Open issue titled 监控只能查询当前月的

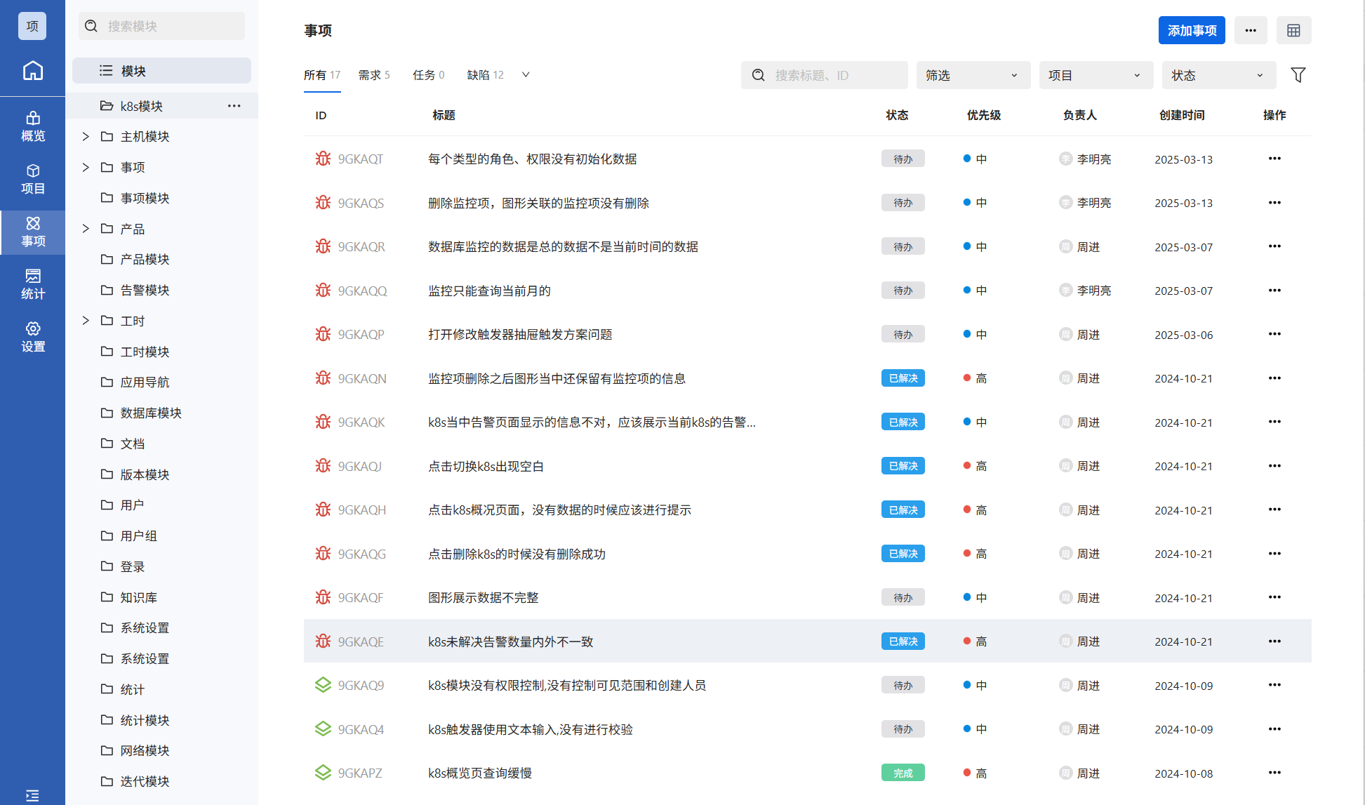tap(489, 291)
